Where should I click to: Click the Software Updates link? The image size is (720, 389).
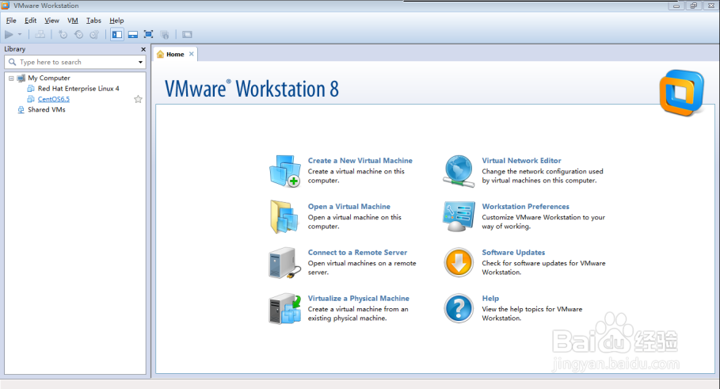(x=513, y=253)
